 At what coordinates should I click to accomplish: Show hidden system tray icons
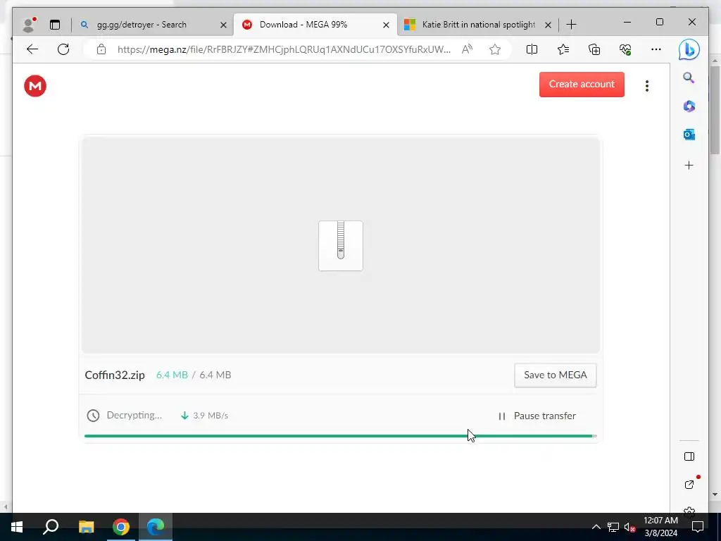click(x=596, y=527)
